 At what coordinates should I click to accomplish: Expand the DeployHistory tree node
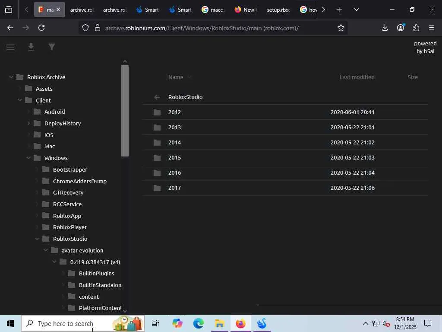28,123
